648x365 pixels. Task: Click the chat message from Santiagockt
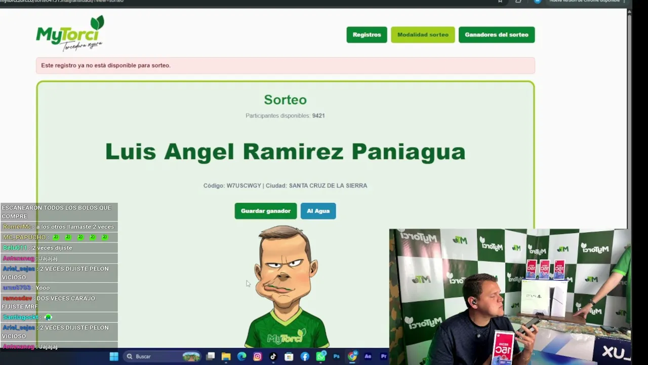tap(59, 317)
